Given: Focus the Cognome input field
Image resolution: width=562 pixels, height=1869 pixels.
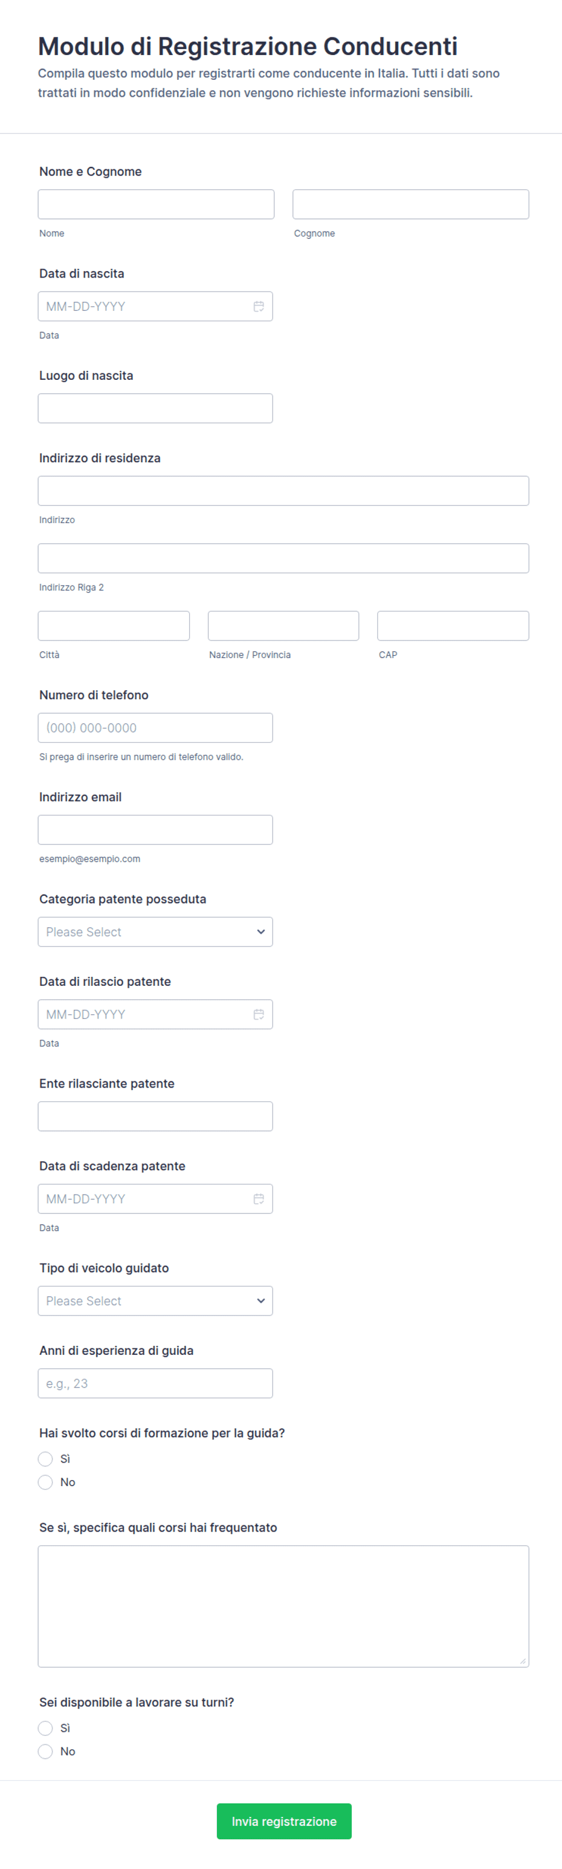Looking at the screenshot, I should (410, 204).
